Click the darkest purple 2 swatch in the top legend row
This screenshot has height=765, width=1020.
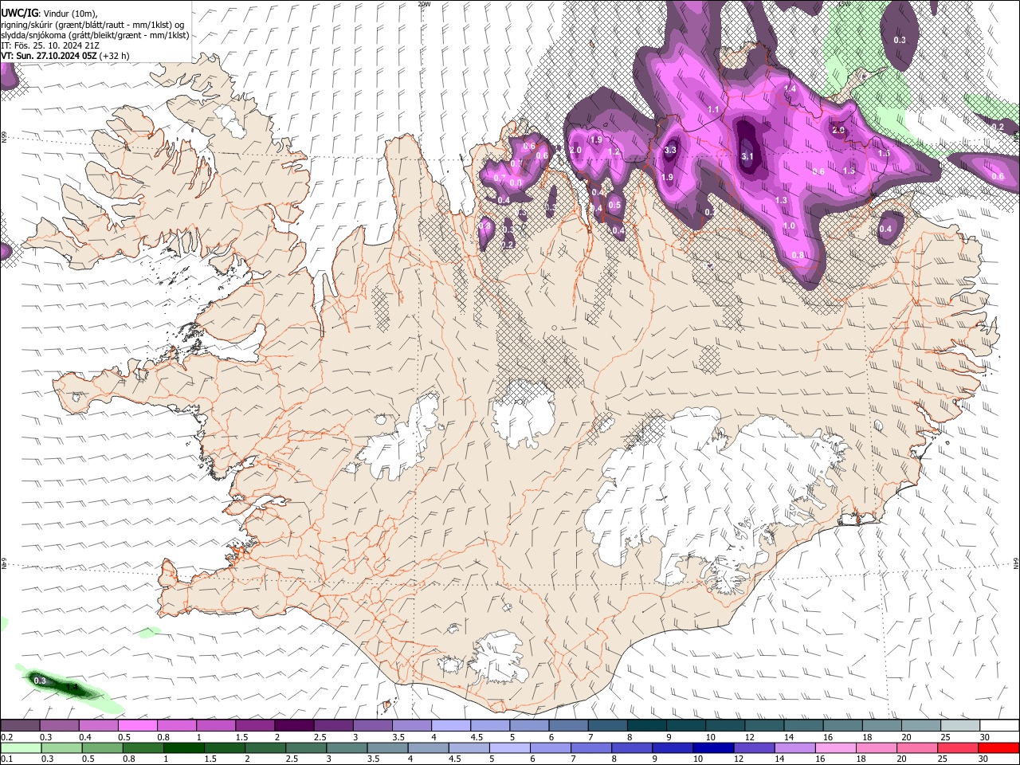[x=293, y=726]
